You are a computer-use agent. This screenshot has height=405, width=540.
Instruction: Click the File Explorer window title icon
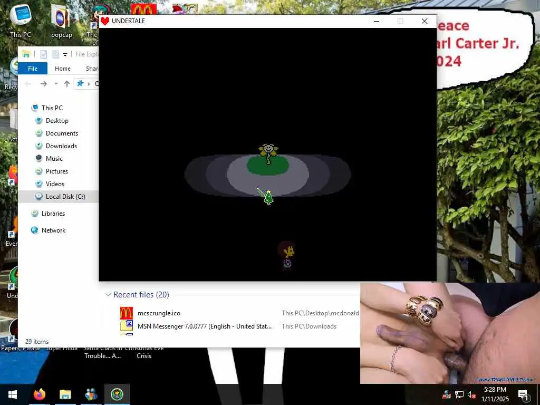[x=26, y=54]
